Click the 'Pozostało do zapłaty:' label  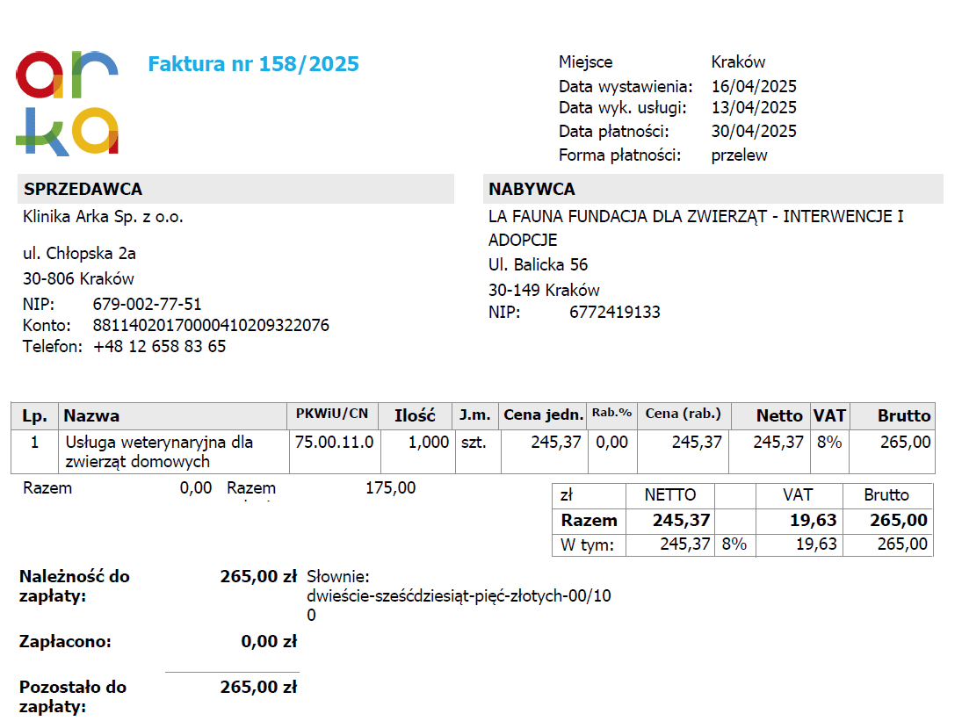tap(72, 696)
